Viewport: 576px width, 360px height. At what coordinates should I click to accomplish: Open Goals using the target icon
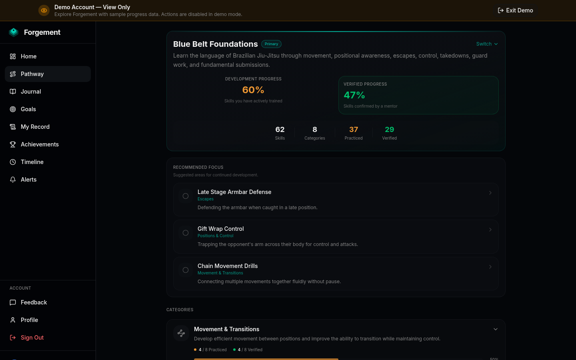click(x=13, y=109)
